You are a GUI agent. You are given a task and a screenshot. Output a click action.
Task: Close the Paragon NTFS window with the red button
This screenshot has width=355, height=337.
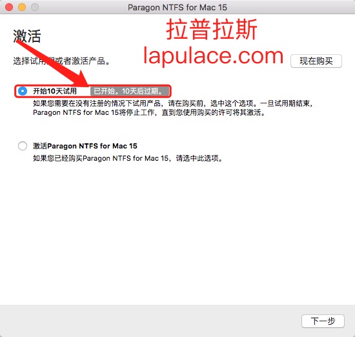(9, 7)
